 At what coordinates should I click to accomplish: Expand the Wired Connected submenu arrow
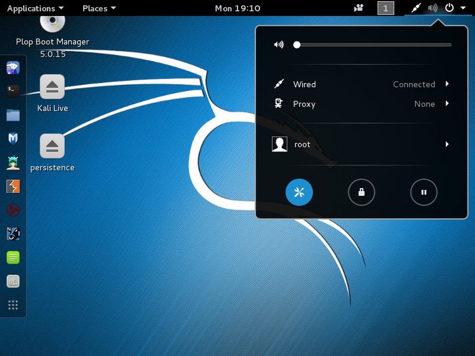coord(447,84)
